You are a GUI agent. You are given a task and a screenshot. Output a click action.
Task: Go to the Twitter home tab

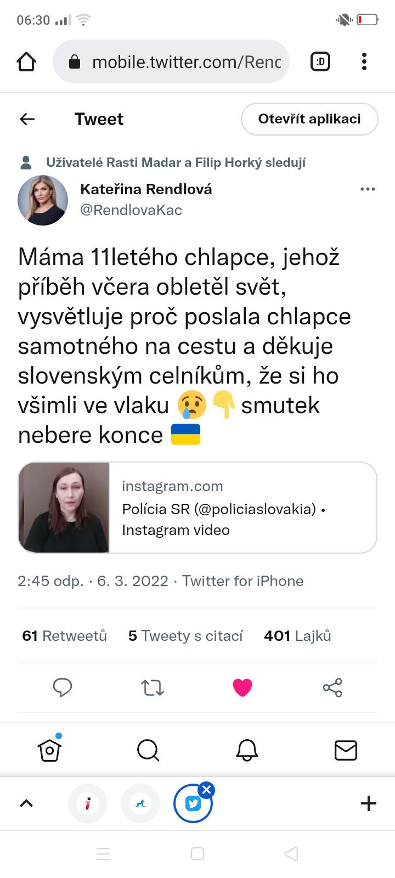click(x=49, y=750)
